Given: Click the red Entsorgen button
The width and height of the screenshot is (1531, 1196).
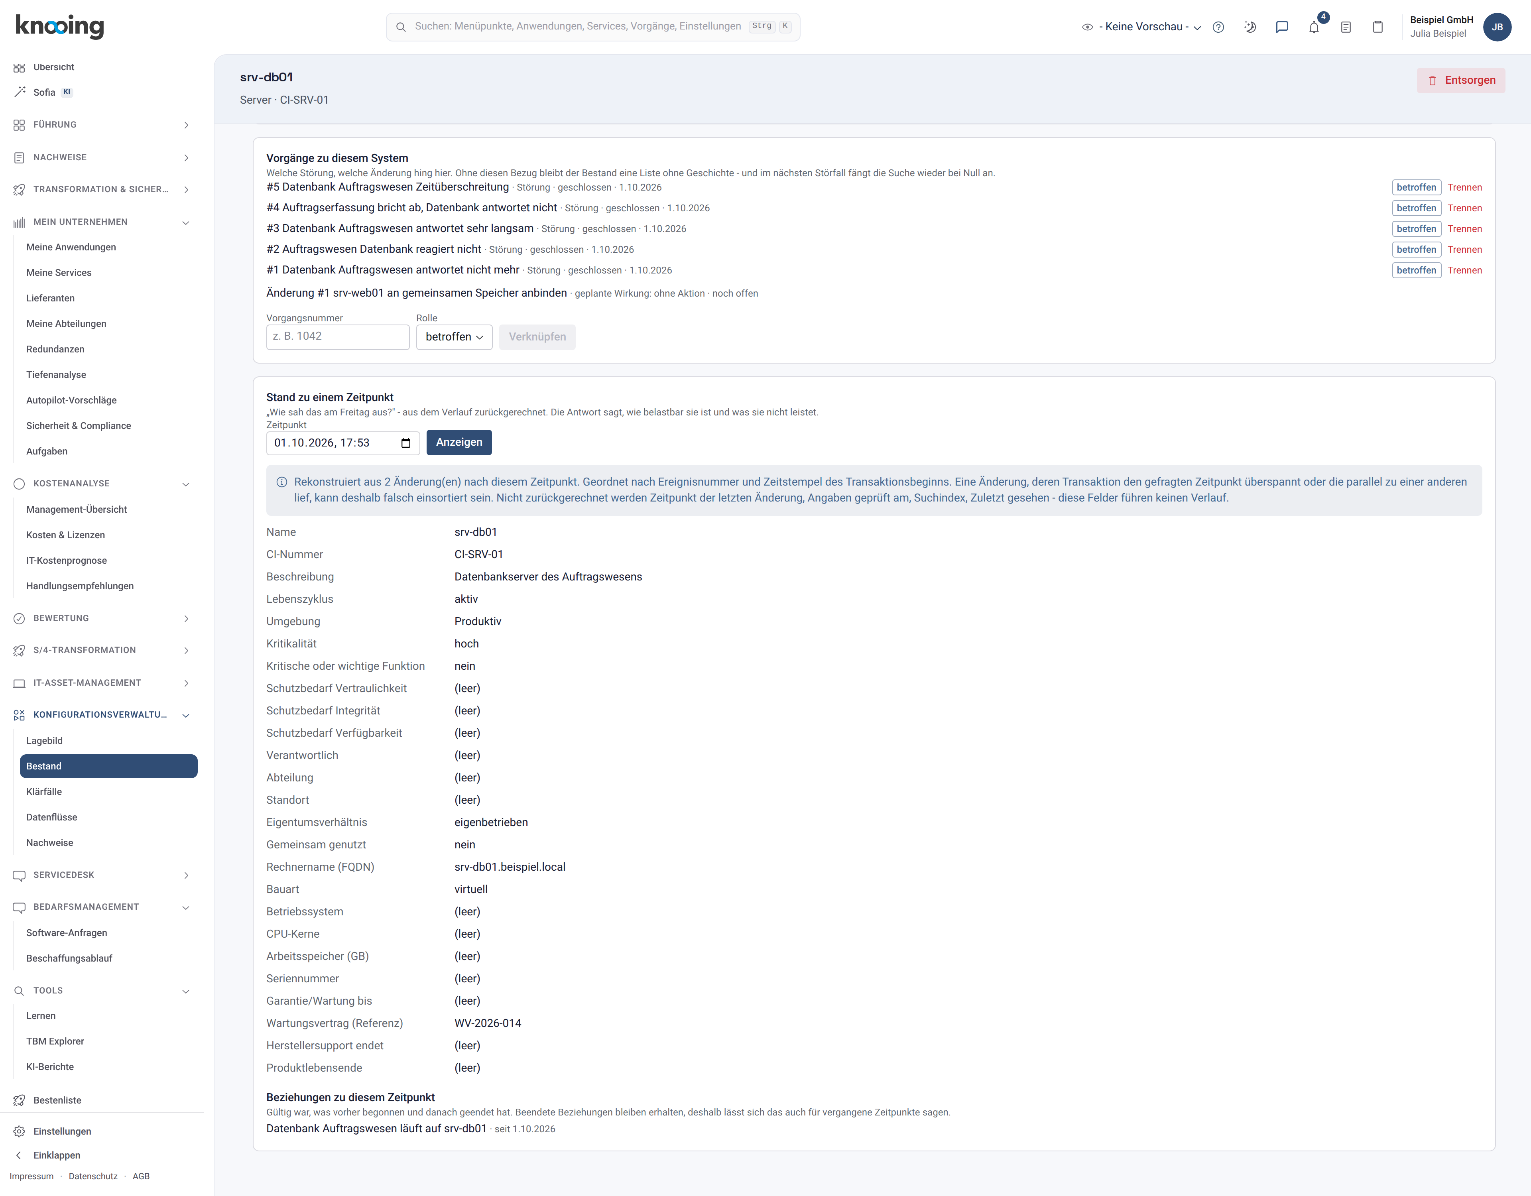Looking at the screenshot, I should tap(1461, 80).
